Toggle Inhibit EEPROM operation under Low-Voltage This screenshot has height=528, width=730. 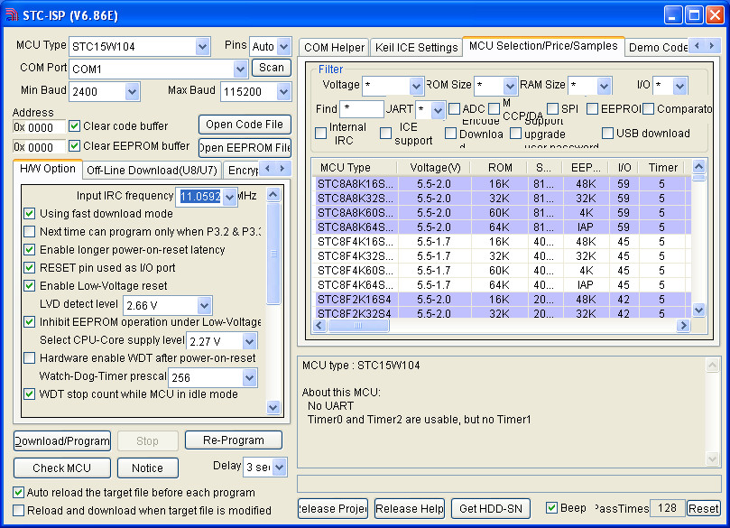click(30, 321)
